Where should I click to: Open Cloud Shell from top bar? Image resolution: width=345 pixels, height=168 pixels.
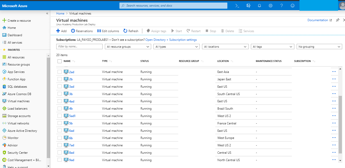[237, 6]
